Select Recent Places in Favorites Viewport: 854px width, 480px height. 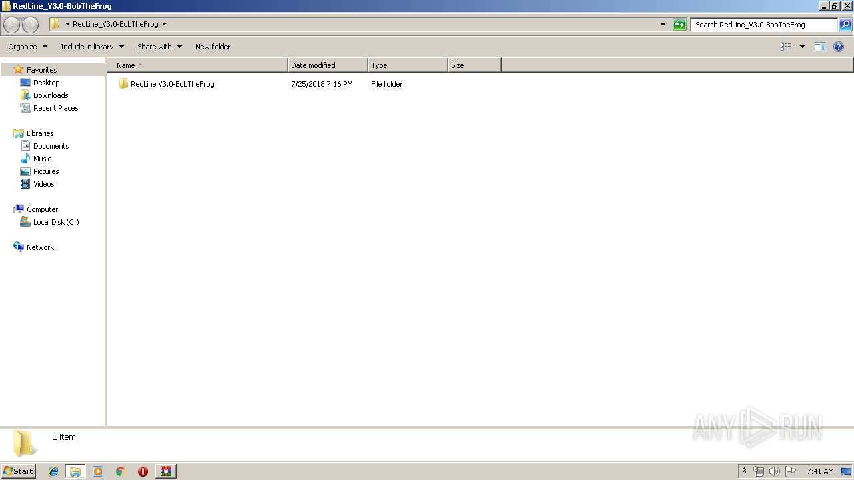click(56, 108)
